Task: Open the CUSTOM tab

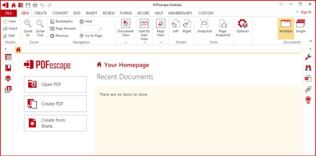Action: (206, 13)
